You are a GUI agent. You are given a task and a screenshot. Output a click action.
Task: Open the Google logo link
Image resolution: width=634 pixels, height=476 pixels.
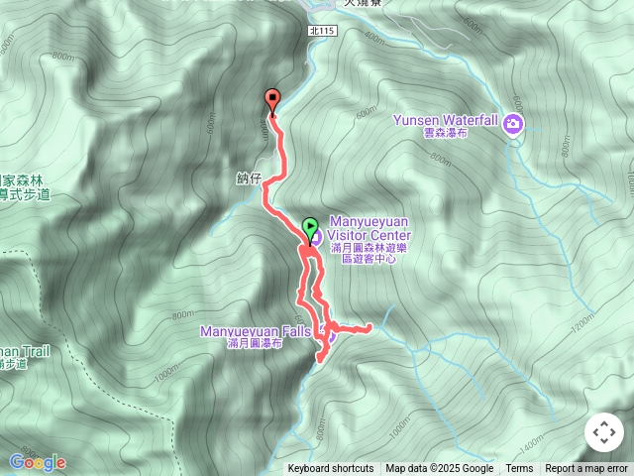(38, 462)
